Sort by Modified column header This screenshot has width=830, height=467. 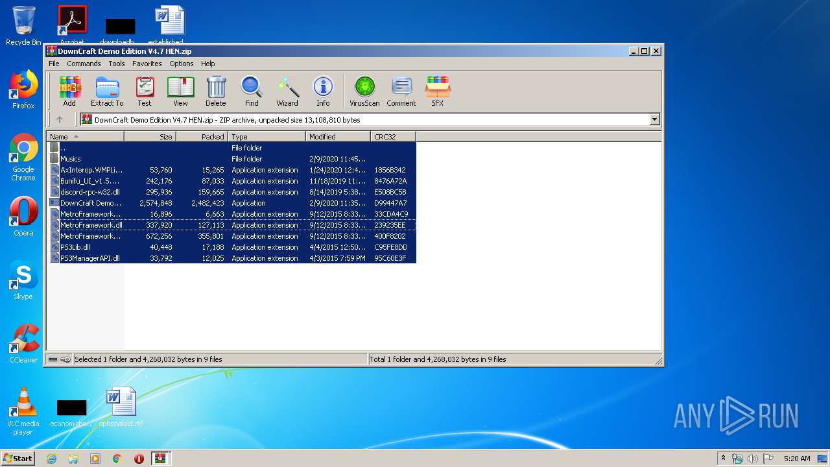pos(338,137)
